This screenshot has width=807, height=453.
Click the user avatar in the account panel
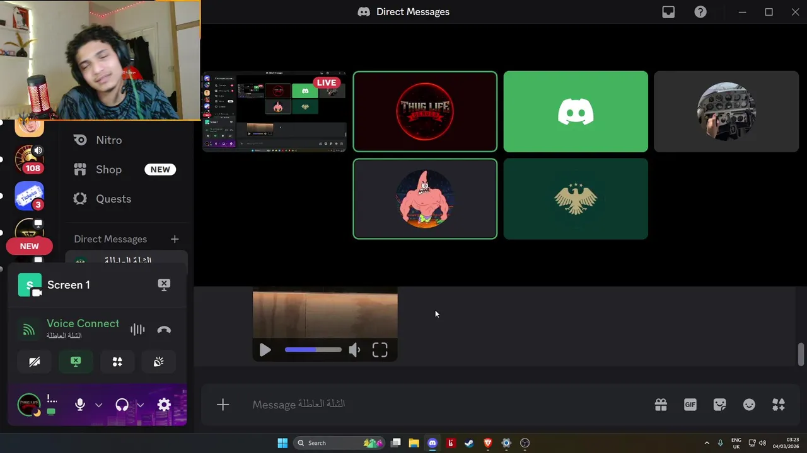coord(29,405)
